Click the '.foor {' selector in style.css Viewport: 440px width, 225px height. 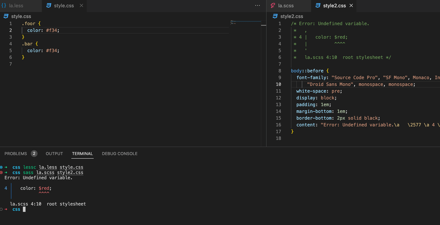pos(31,24)
